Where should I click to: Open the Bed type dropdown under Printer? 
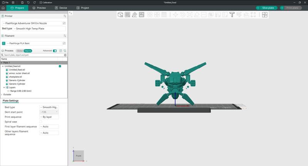[39, 29]
